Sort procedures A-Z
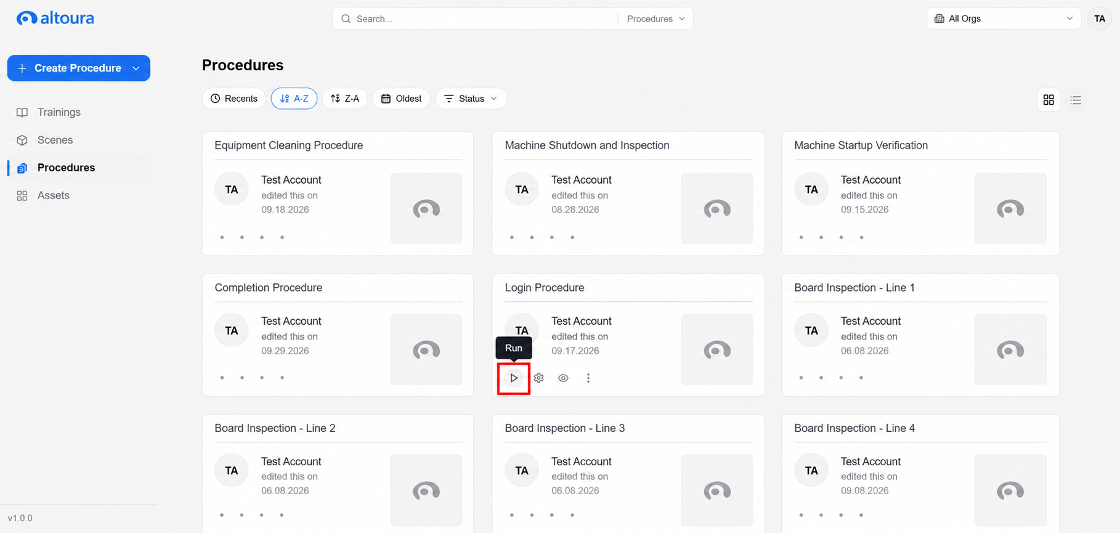Viewport: 1120px width, 533px height. (294, 99)
